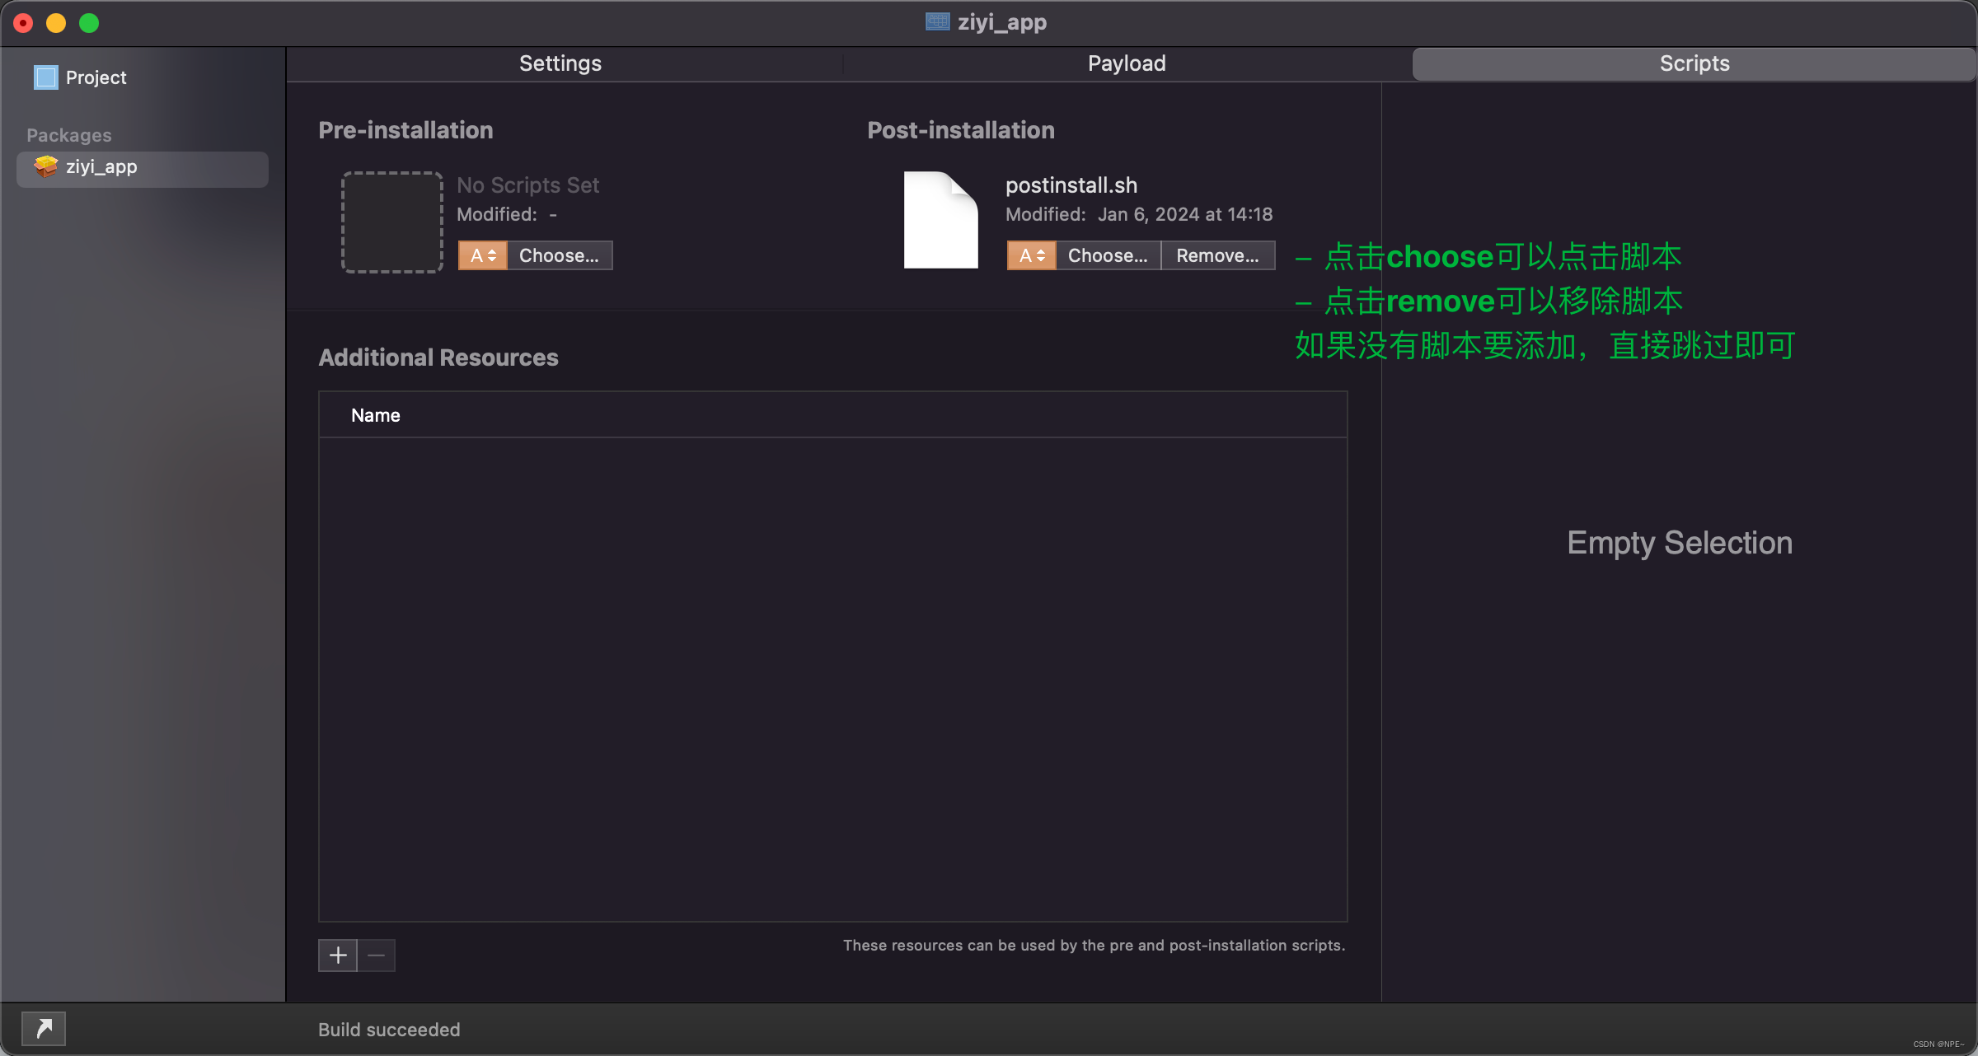
Task: Click the Name column header
Action: [x=833, y=415]
